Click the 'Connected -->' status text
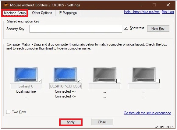This screenshot has width=177, height=130. click(65, 91)
